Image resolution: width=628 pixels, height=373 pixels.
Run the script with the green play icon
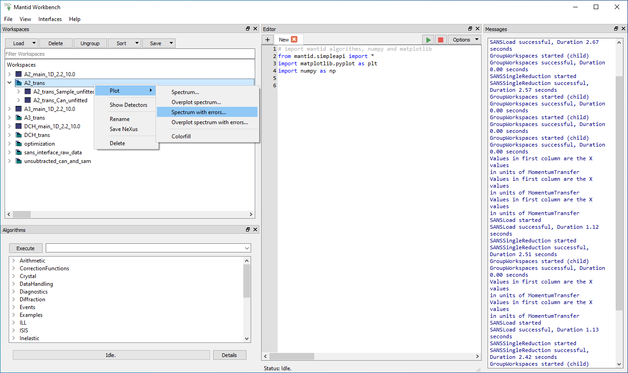coord(428,40)
